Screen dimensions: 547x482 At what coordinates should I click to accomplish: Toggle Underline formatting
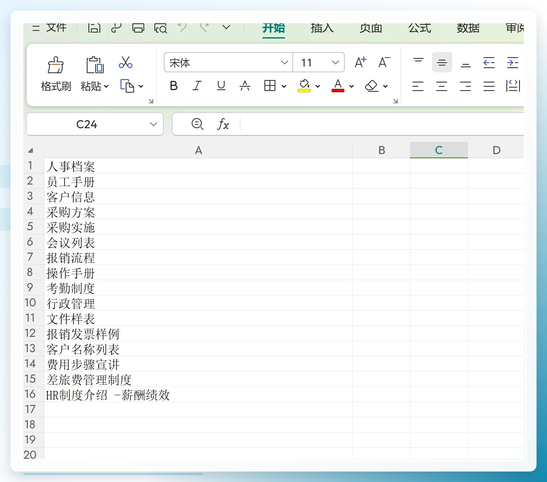pyautogui.click(x=221, y=86)
